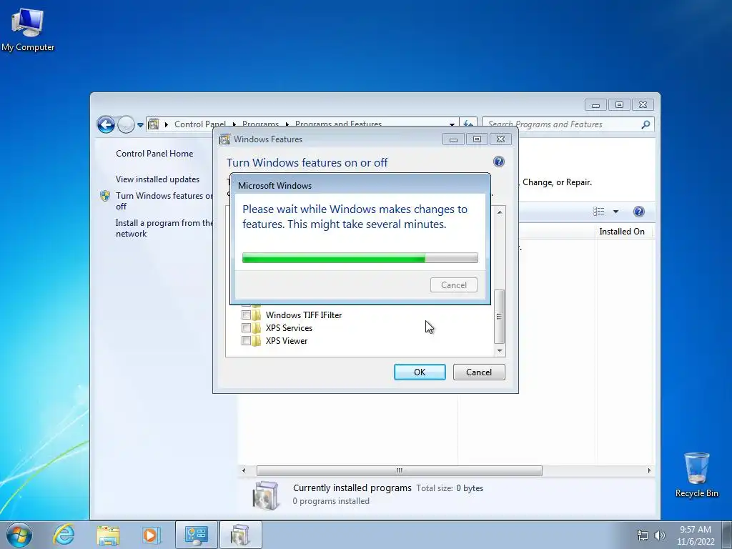Select the XPS Viewer label
The height and width of the screenshot is (549, 732).
click(x=287, y=341)
